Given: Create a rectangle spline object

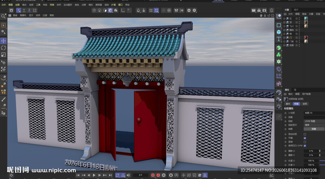Looking at the screenshot, I should click(279, 25).
